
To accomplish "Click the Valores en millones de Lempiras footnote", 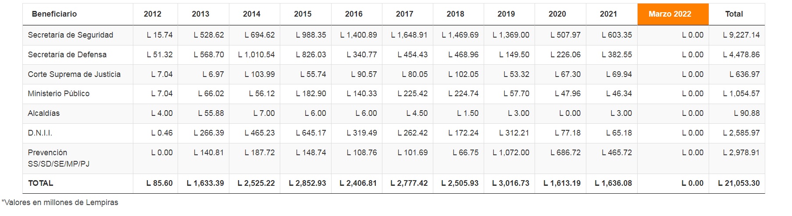I will pyautogui.click(x=60, y=202).
